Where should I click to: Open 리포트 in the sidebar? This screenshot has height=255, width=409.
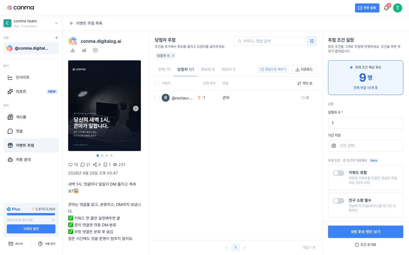click(31, 91)
